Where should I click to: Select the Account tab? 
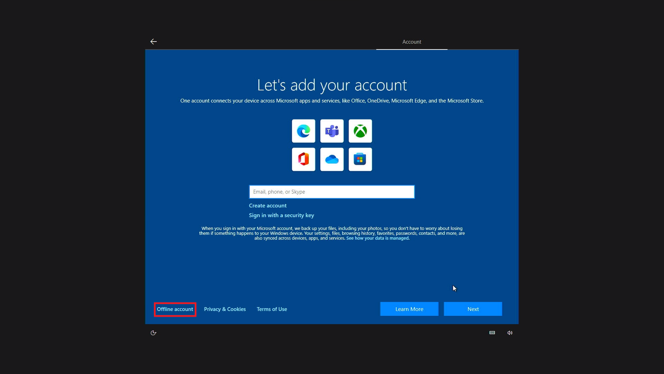click(412, 42)
